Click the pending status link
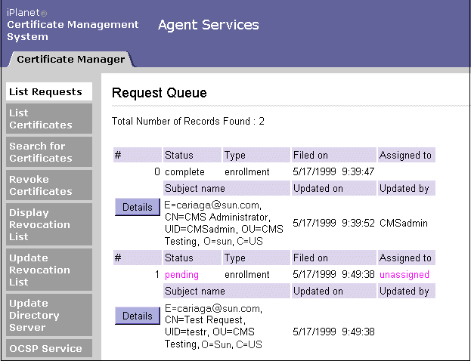471x361 pixels. 181,275
